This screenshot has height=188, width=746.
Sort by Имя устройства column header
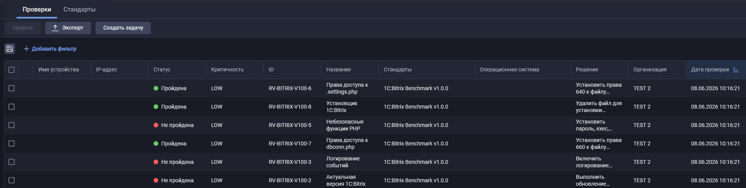pyautogui.click(x=59, y=69)
